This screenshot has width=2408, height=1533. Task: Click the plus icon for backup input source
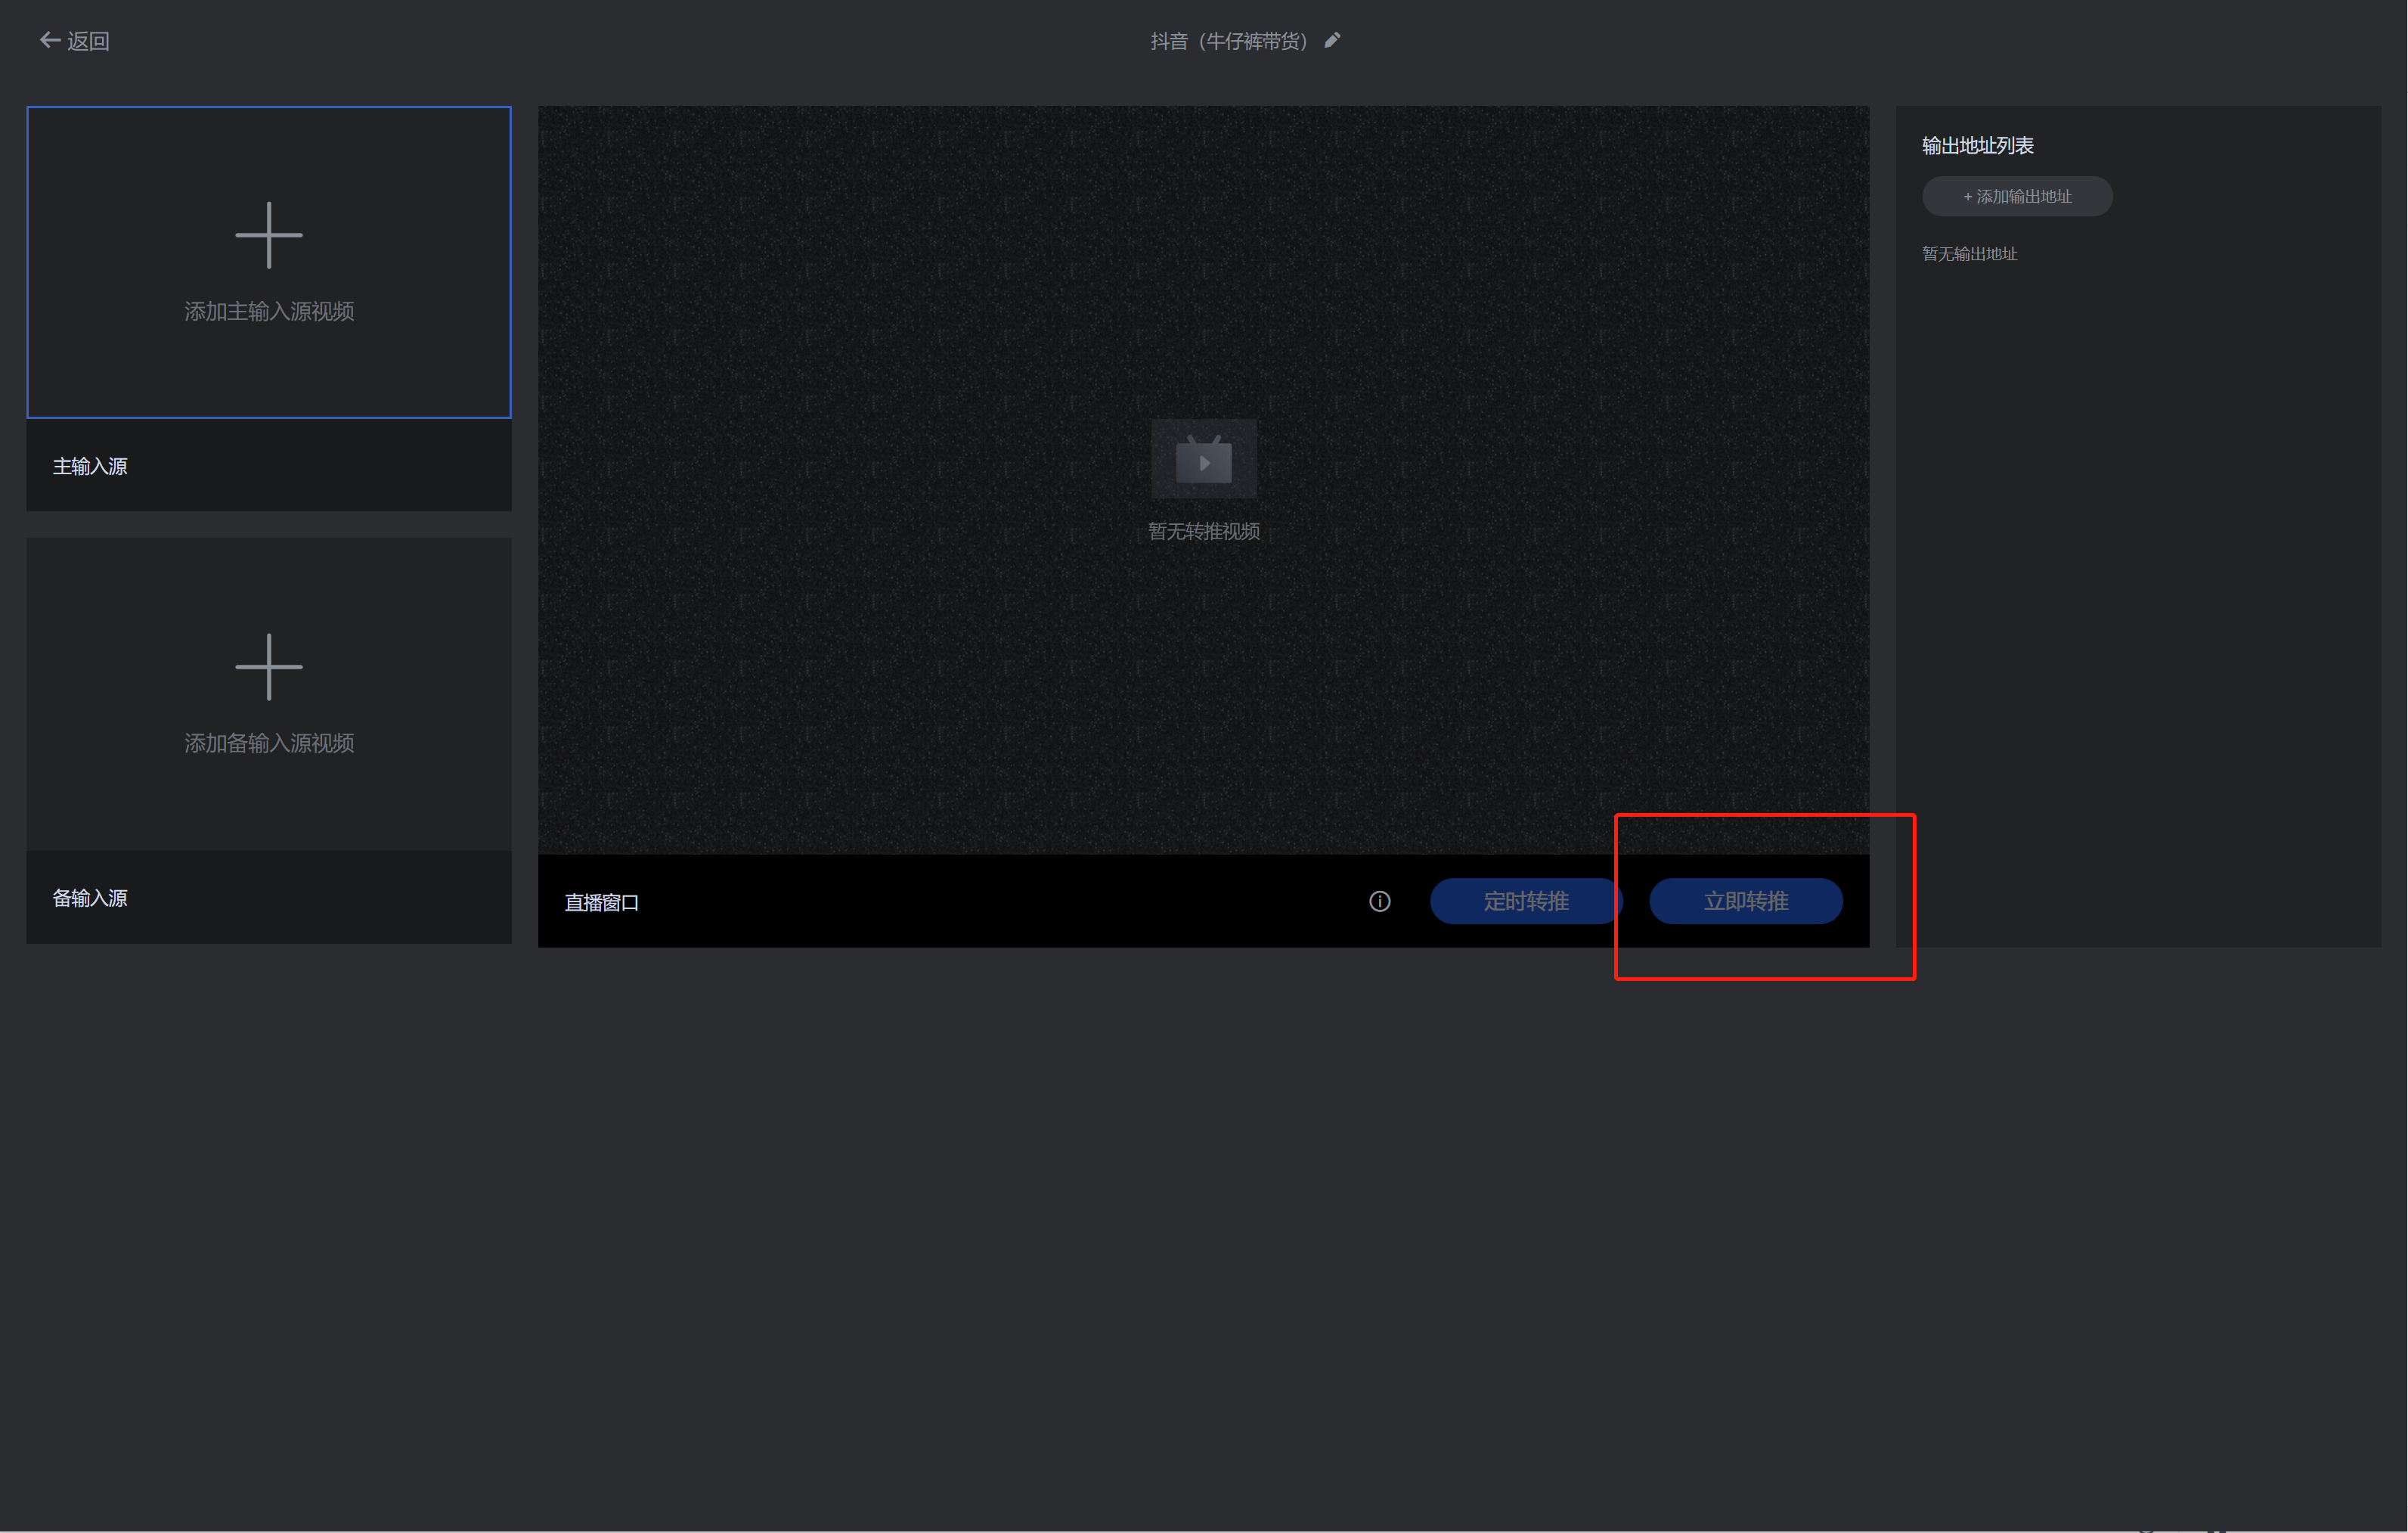point(268,666)
